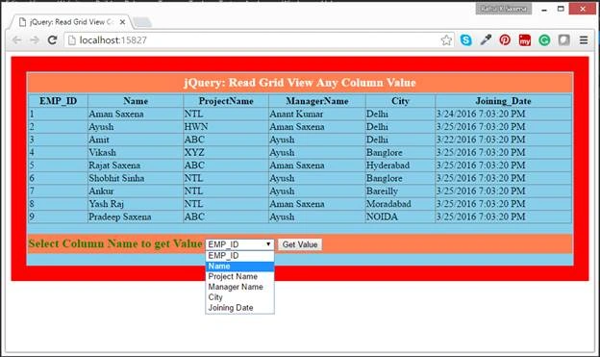Click the ProjectName column header
This screenshot has width=600, height=357.
coord(226,101)
